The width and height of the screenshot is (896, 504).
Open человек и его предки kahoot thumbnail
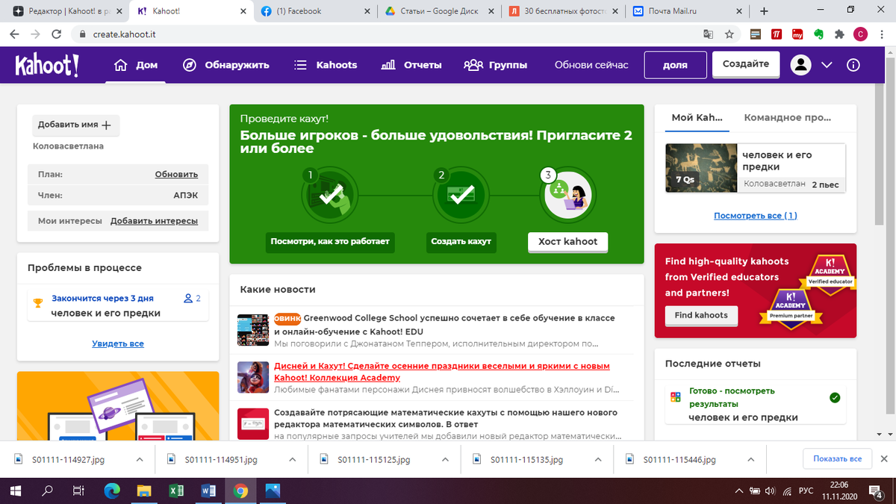[x=700, y=168]
